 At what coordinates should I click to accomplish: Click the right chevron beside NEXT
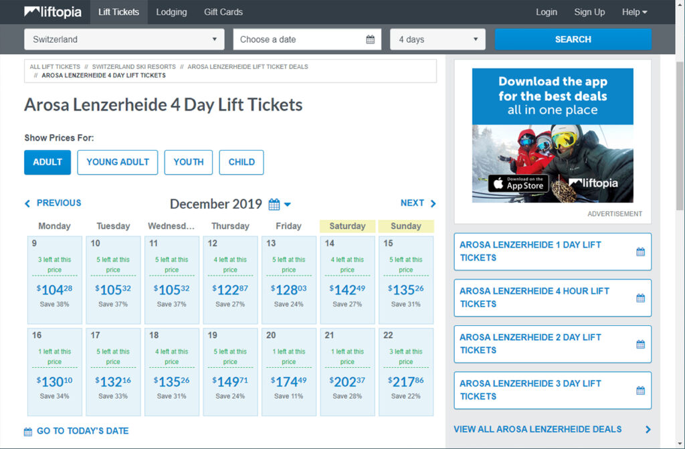[433, 203]
